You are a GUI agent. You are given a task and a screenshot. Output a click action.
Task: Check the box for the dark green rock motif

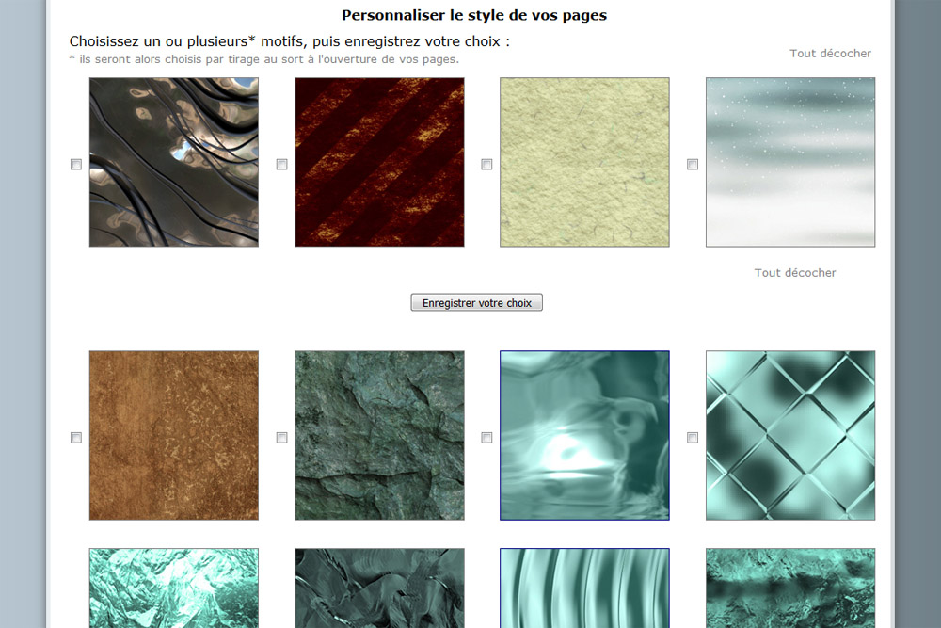point(282,438)
